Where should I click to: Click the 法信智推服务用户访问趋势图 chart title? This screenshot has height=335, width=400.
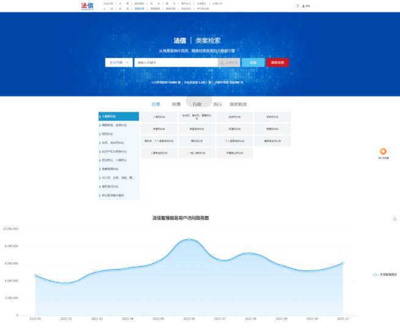[181, 218]
